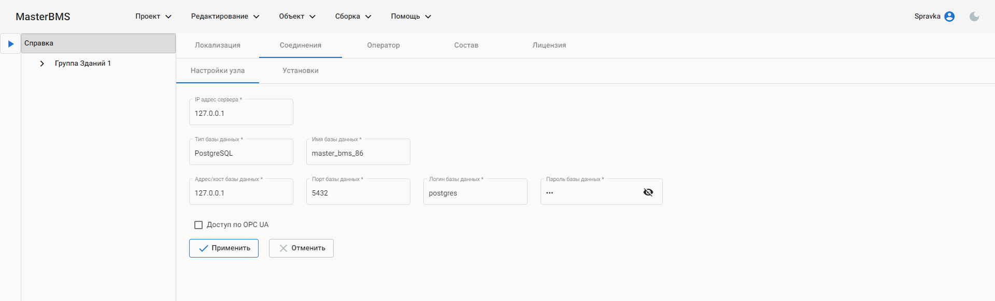
Task: Switch to the Локализация tab
Action: click(x=218, y=46)
